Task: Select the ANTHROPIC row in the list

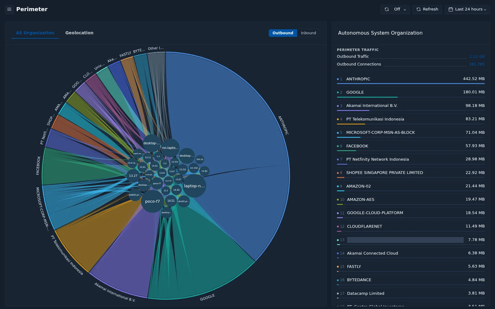Action: click(x=411, y=79)
